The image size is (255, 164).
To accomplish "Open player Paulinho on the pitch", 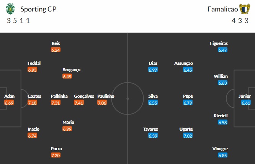I will 106,96.
